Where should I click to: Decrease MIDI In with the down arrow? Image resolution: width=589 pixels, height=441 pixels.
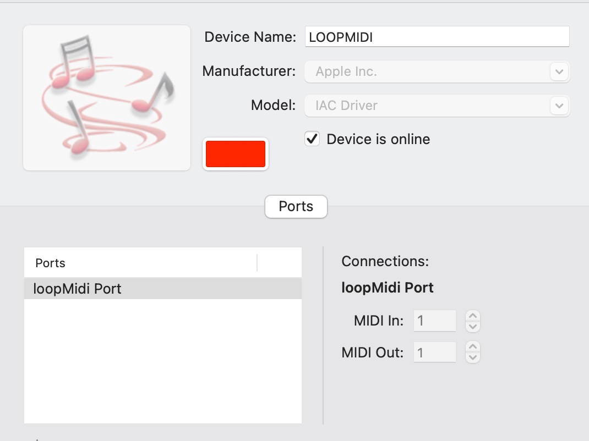point(473,326)
